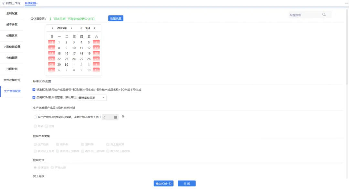The image size is (349, 189).
Task: Uncheck 标准BOM编号按产成品编号 generation option
Action: click(34, 89)
